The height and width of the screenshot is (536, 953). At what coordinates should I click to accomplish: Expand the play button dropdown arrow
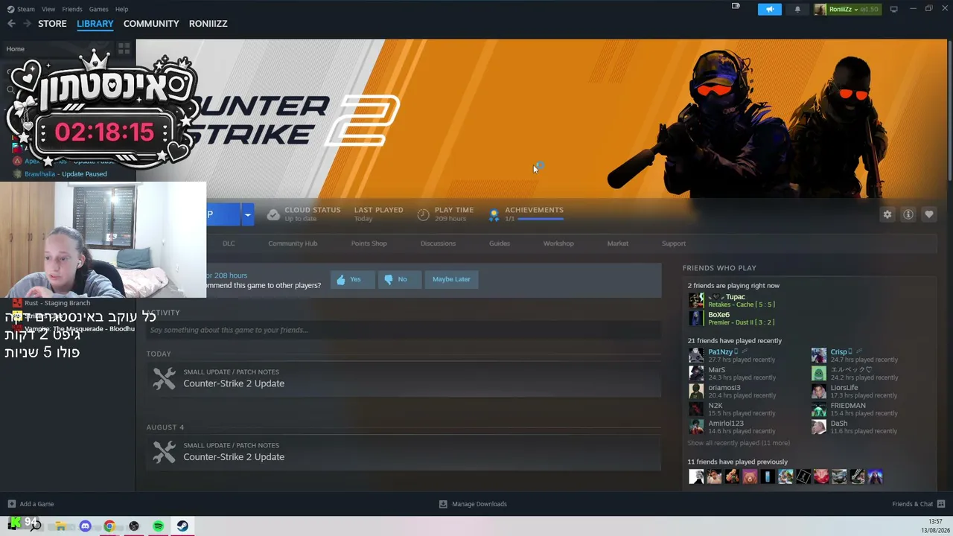tap(247, 215)
